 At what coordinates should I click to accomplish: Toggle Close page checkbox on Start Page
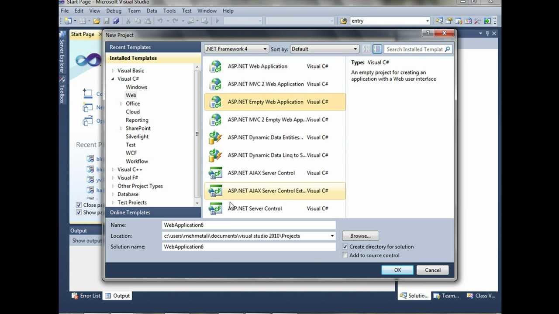(79, 205)
